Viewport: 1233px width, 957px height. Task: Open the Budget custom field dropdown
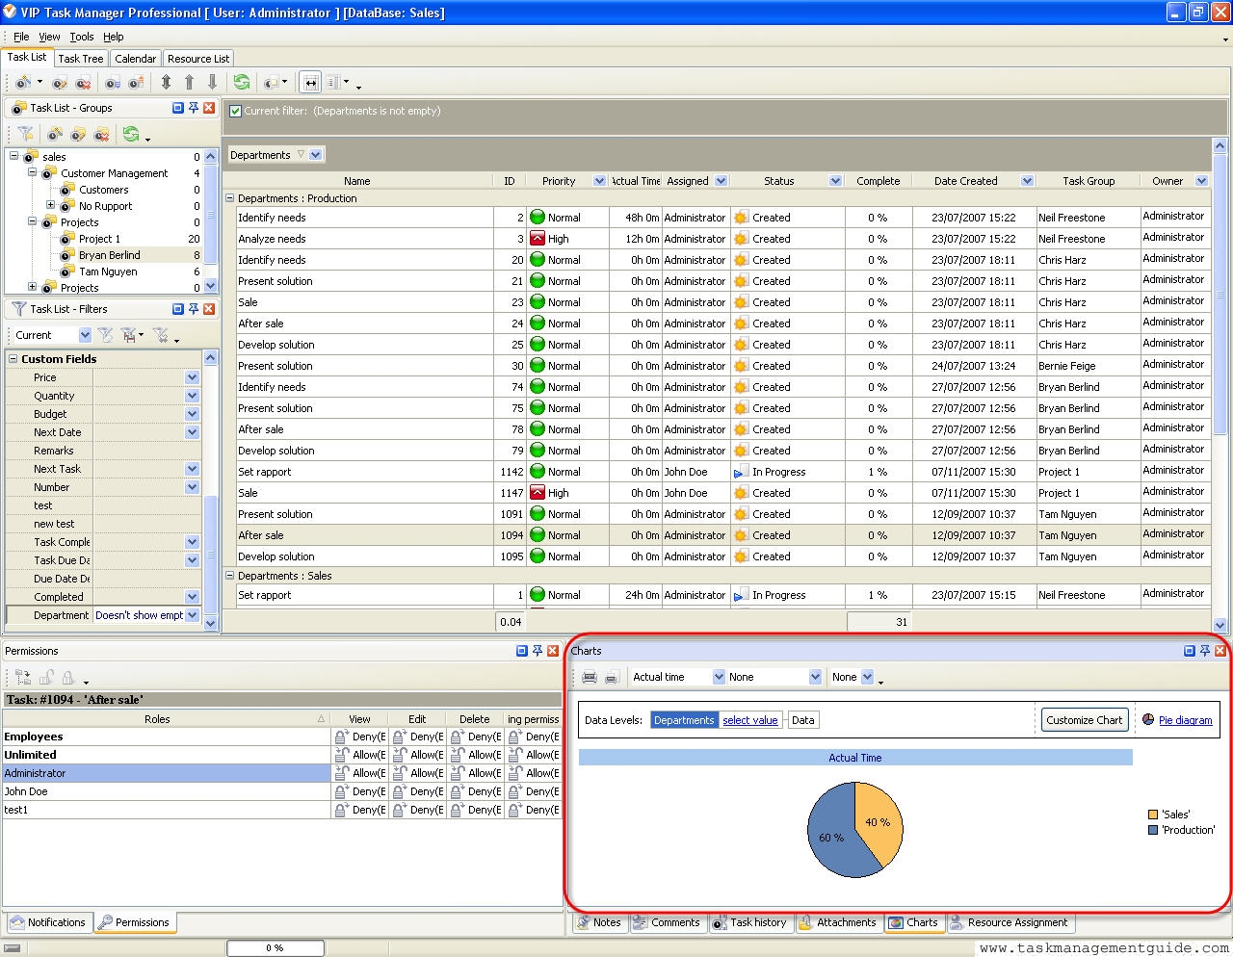click(192, 414)
